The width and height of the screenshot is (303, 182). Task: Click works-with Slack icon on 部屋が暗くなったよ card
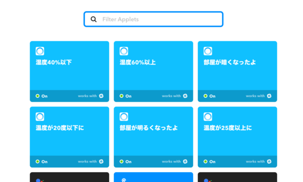point(269,96)
